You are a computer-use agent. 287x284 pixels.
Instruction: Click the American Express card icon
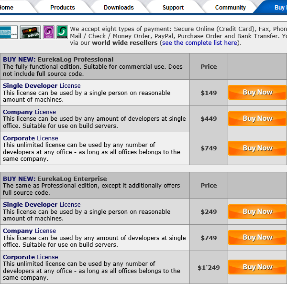tap(9, 32)
